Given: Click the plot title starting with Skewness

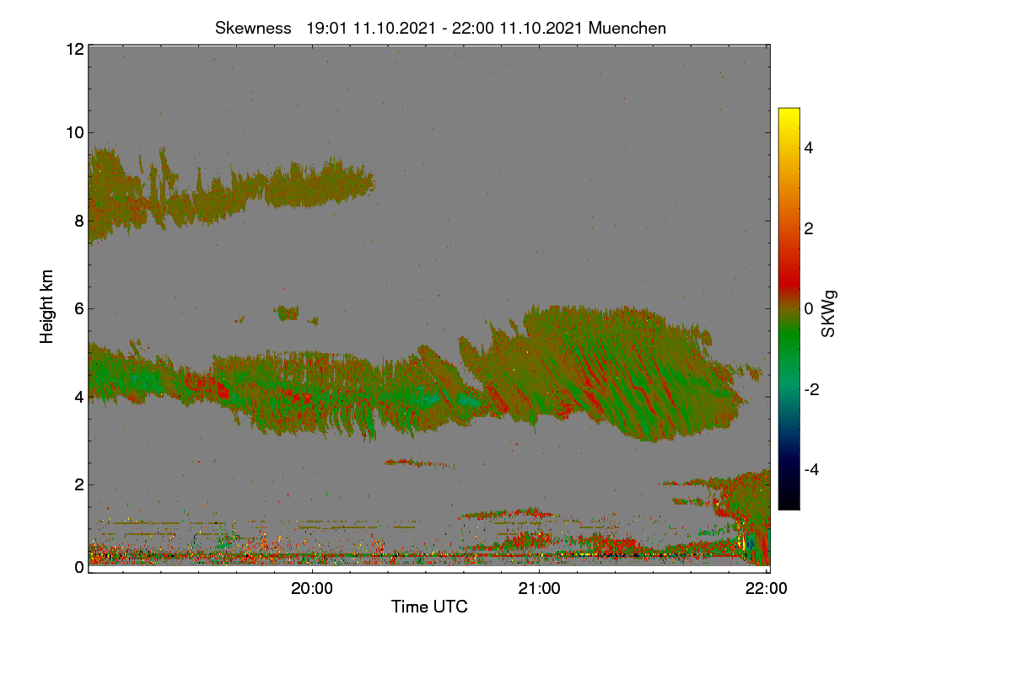Looking at the screenshot, I should pyautogui.click(x=440, y=28).
